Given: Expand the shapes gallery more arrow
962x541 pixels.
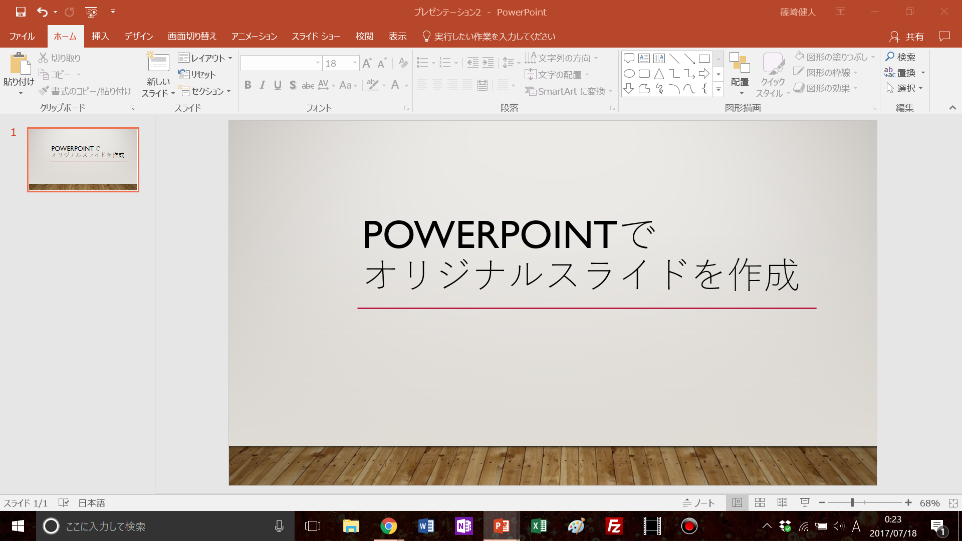Looking at the screenshot, I should [718, 90].
